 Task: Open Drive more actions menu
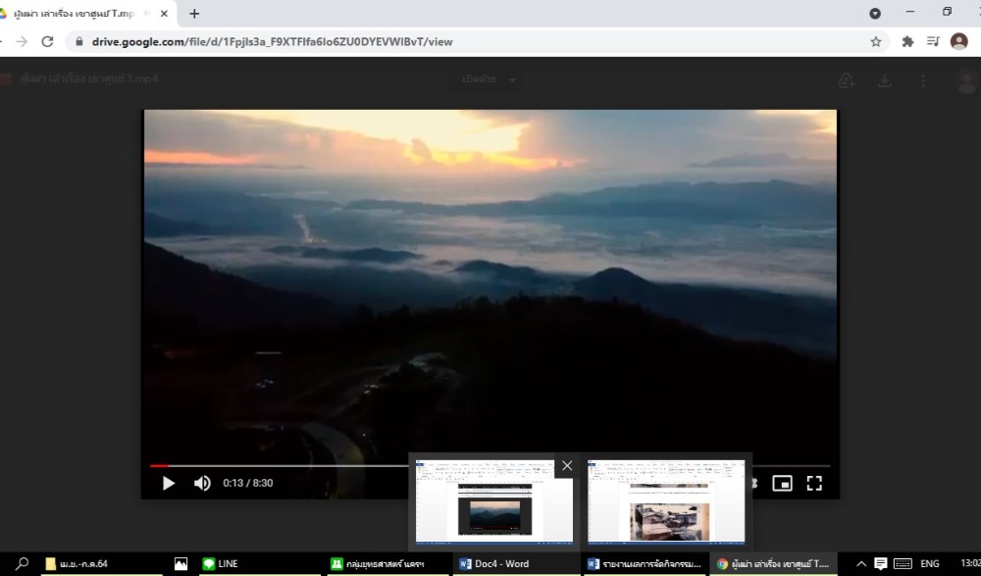[x=923, y=80]
